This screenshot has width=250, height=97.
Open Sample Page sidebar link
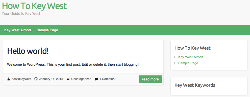(188, 63)
